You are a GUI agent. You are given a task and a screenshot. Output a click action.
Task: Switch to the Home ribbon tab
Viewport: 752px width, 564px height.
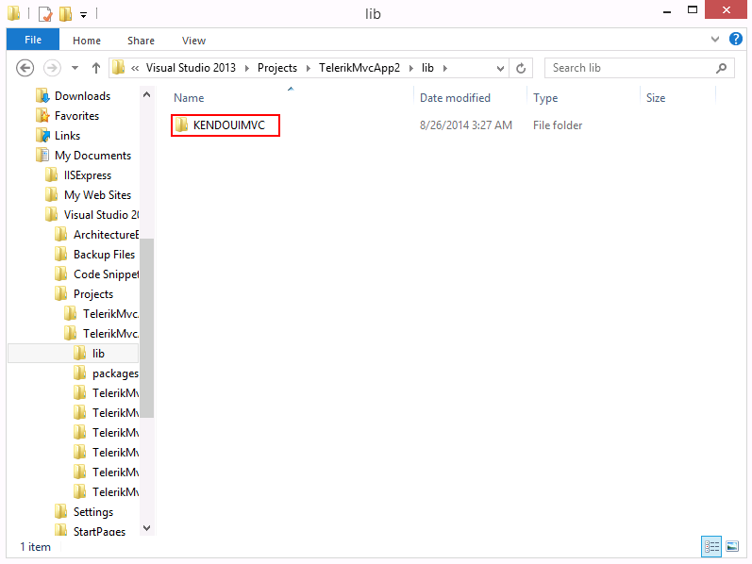(x=87, y=41)
